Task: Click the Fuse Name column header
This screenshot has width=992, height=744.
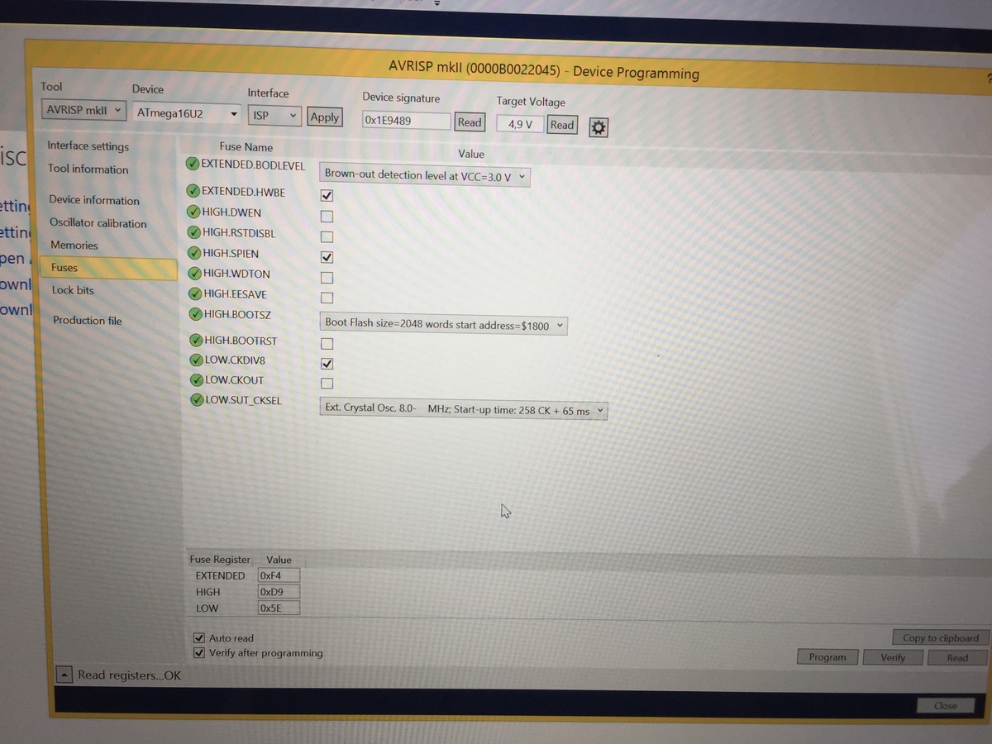Action: pos(246,147)
